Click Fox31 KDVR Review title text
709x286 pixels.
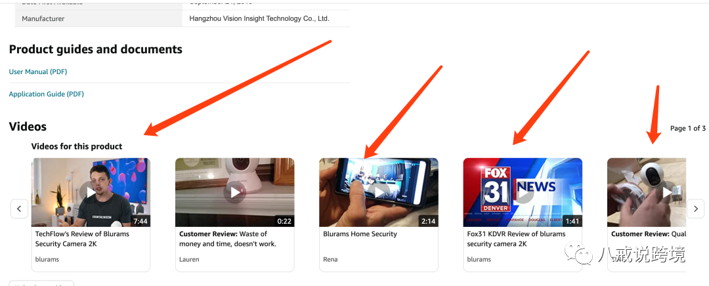click(517, 239)
